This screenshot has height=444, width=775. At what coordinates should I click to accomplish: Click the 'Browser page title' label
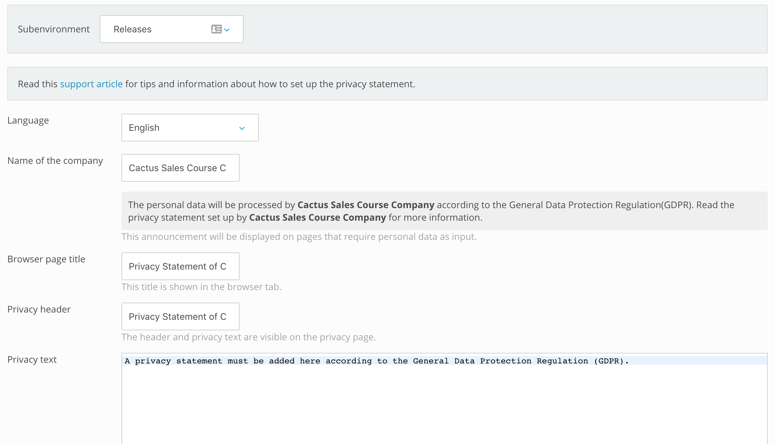46,259
